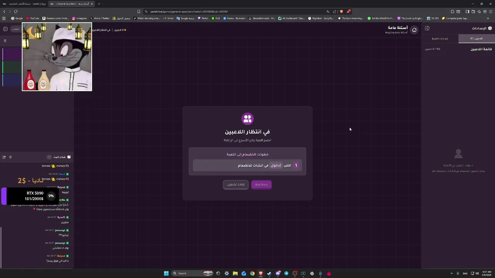Open Settings gear on the taskbar
Screen dimensions: 495x278
pos(227,273)
